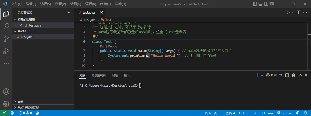Maximize the panel with chevron up

[300, 75]
